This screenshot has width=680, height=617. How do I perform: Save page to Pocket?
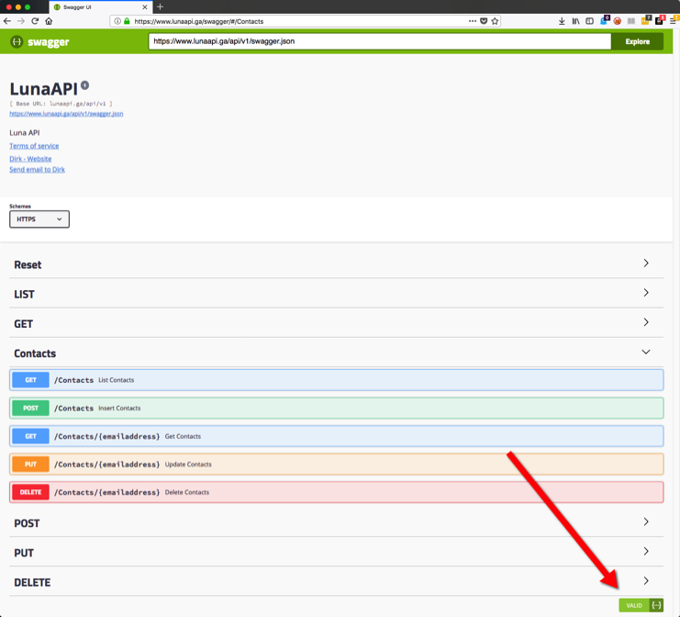(484, 21)
